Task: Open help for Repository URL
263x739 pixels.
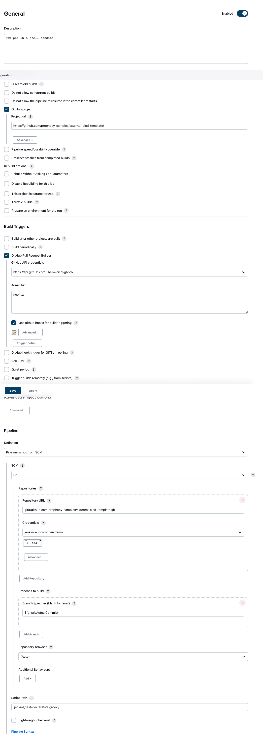Action: coord(49,501)
